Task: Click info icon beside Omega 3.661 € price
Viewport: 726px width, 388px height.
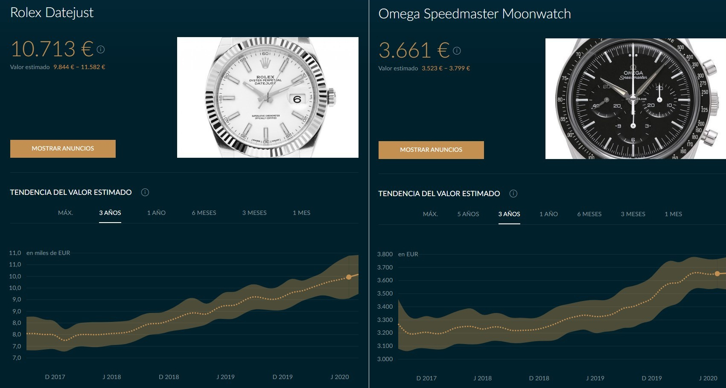Action: pos(457,51)
